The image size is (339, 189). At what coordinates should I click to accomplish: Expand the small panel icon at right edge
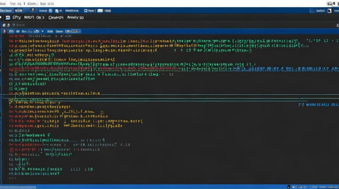coord(337,25)
